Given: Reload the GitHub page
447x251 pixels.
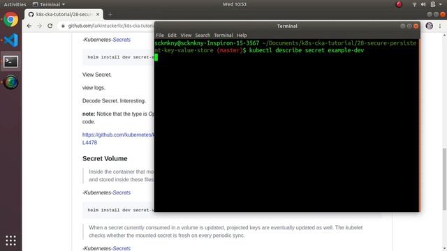Looking at the screenshot, I should (x=50, y=26).
